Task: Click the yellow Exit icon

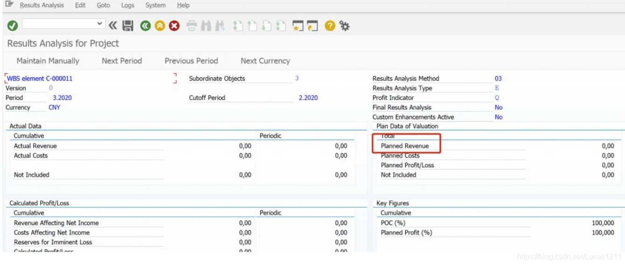Action: point(160,26)
